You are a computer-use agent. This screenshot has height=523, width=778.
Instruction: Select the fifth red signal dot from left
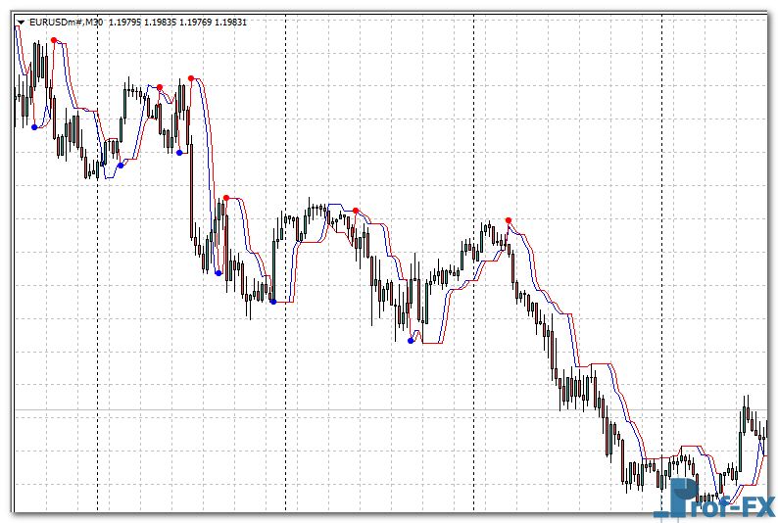coord(356,210)
